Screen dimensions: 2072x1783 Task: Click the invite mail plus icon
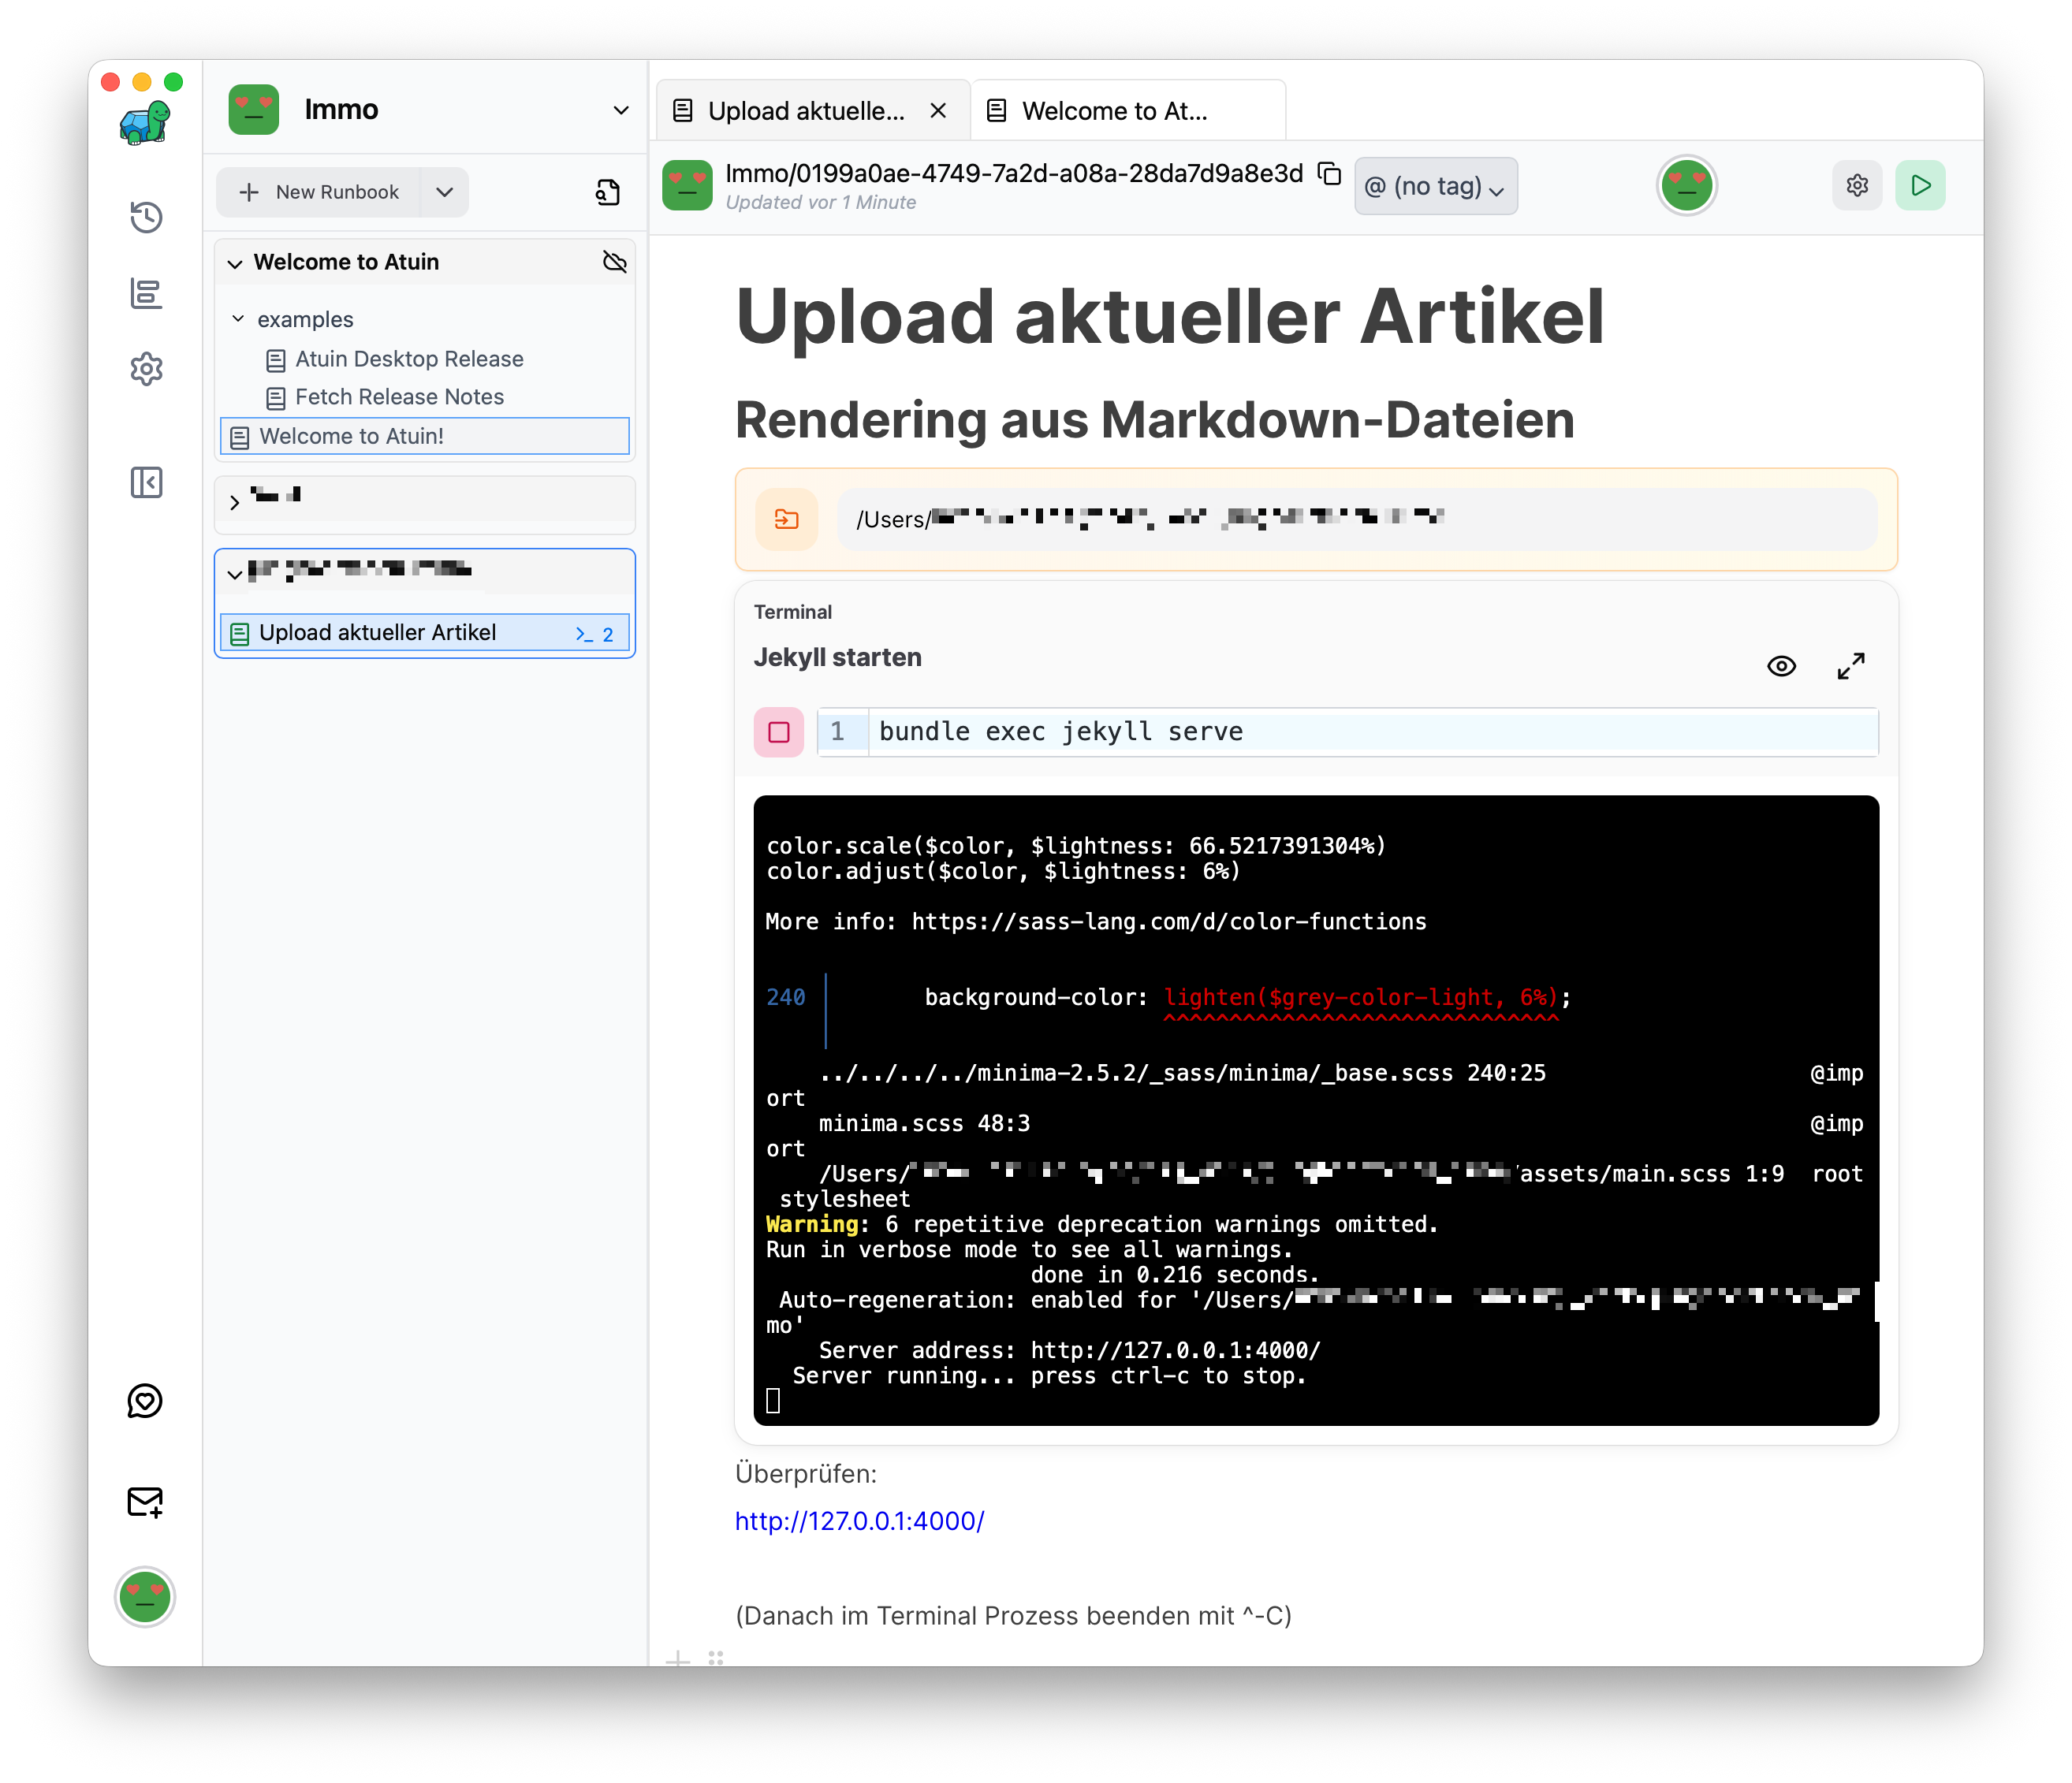click(145, 1502)
